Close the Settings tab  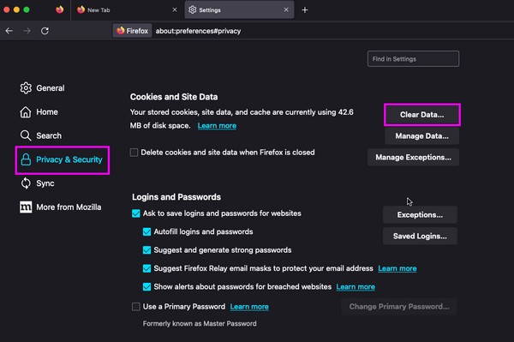pyautogui.click(x=286, y=9)
